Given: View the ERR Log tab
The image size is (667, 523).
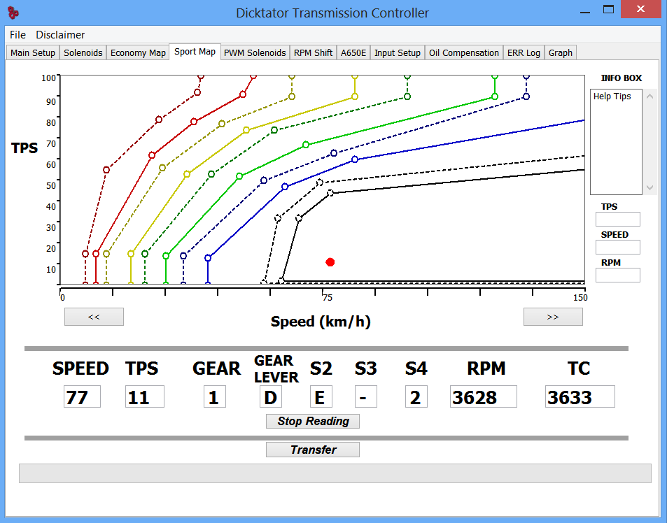Looking at the screenshot, I should pos(524,52).
